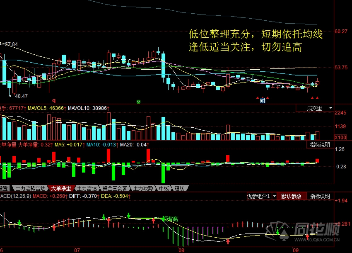
Task: Click the 大单净量 active tab
Action: (x=61, y=188)
